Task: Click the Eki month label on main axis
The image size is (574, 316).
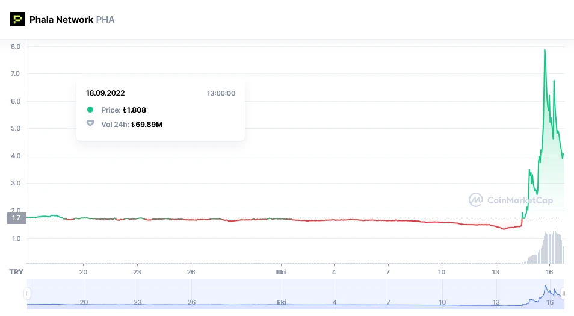Action: point(281,272)
